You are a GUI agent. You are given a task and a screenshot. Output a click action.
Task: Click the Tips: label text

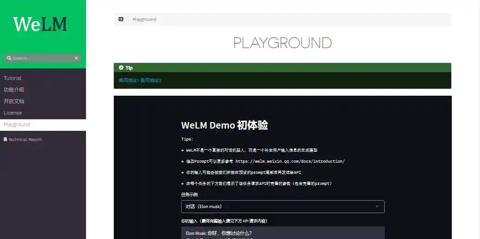click(x=187, y=139)
